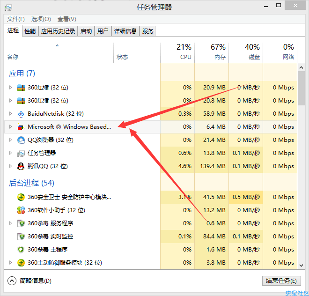
Task: Click the QQ浏览器 browser icon
Action: 21,140
